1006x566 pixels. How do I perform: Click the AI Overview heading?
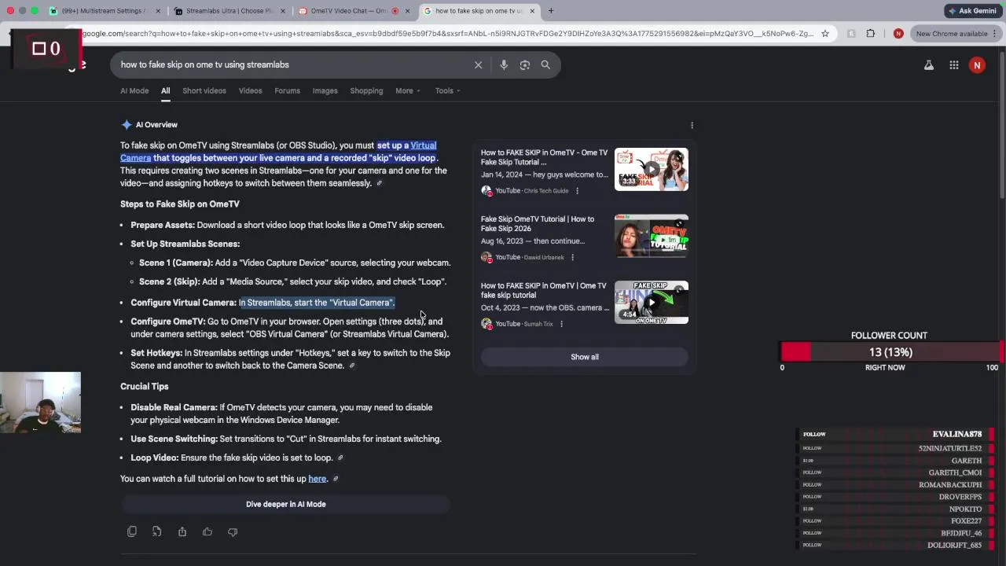tap(156, 125)
